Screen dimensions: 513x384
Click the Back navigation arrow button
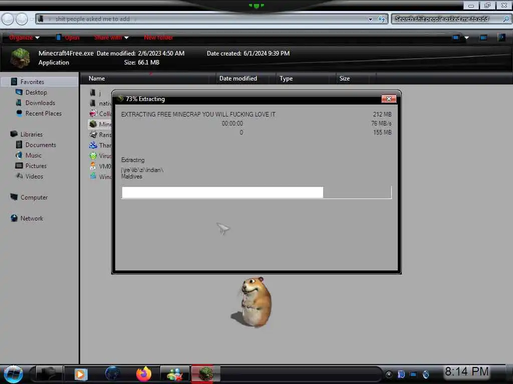click(x=8, y=19)
